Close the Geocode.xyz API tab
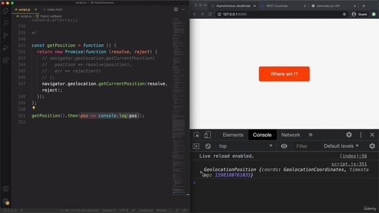 click(355, 6)
